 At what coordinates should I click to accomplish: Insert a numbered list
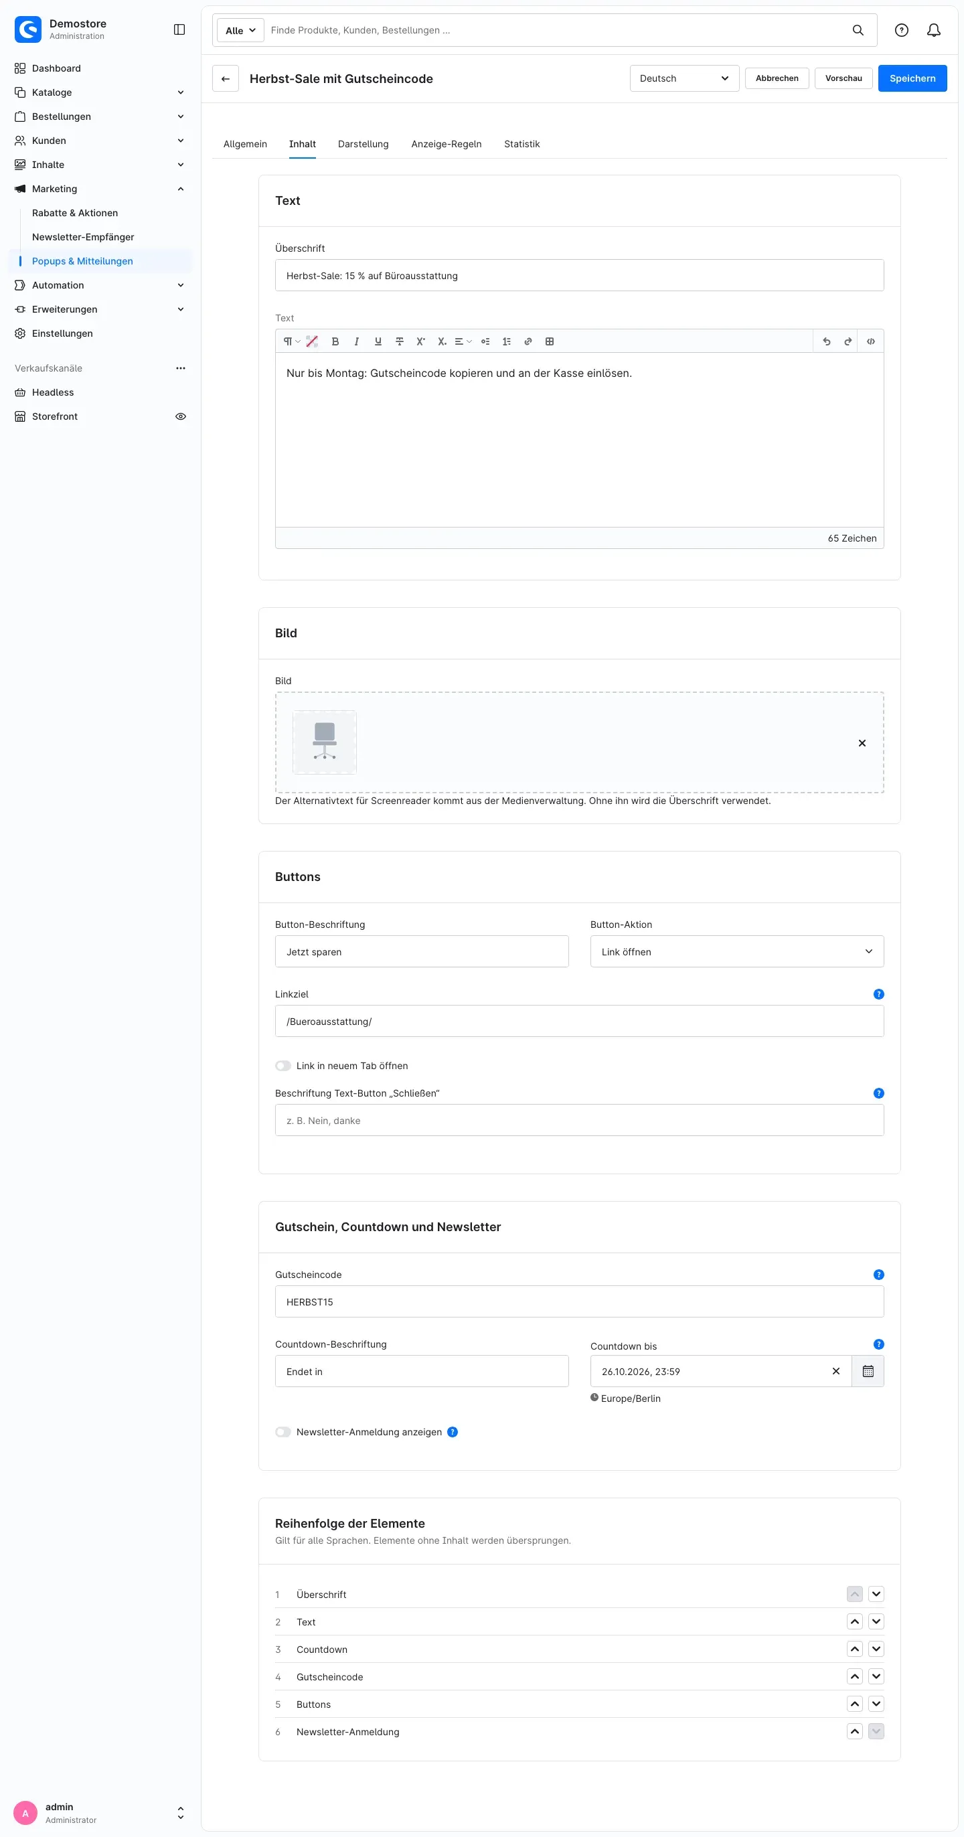tap(507, 341)
